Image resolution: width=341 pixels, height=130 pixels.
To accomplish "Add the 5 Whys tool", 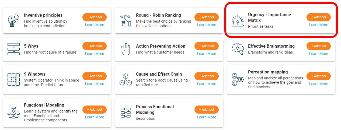I will click(95, 46).
